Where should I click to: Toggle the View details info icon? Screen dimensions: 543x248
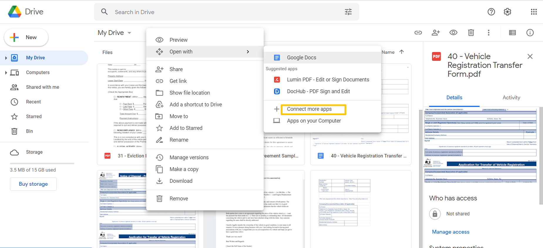[x=530, y=33]
